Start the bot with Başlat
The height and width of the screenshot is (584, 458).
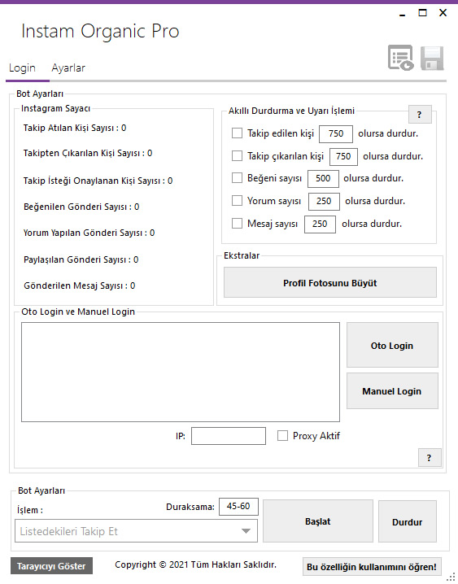click(318, 521)
